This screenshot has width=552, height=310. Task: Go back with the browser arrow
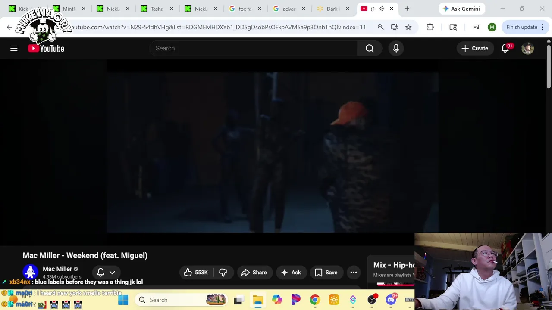pyautogui.click(x=9, y=27)
